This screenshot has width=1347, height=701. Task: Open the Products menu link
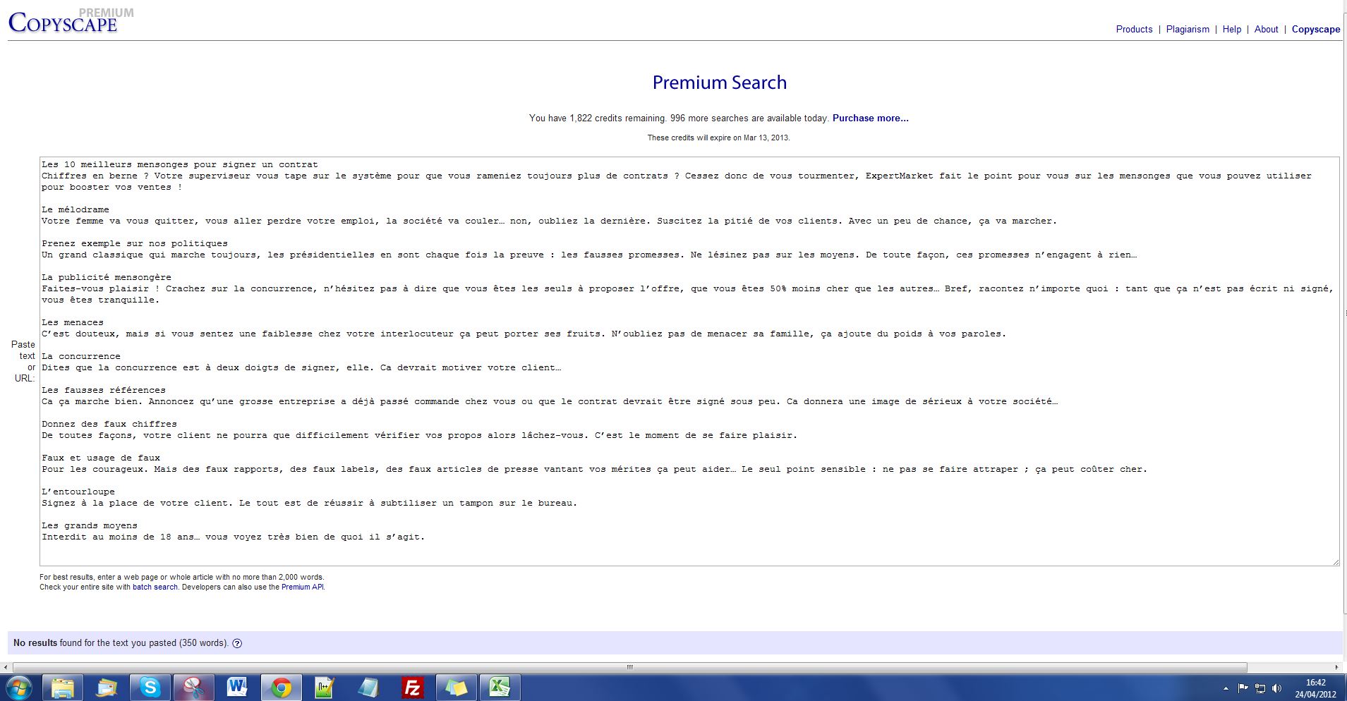(x=1134, y=30)
